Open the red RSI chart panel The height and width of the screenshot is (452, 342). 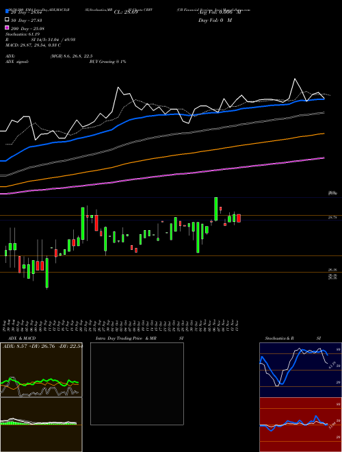pos(300,425)
